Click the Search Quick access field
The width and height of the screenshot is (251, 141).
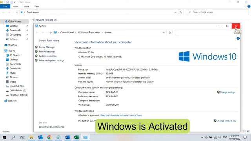coord(217,12)
